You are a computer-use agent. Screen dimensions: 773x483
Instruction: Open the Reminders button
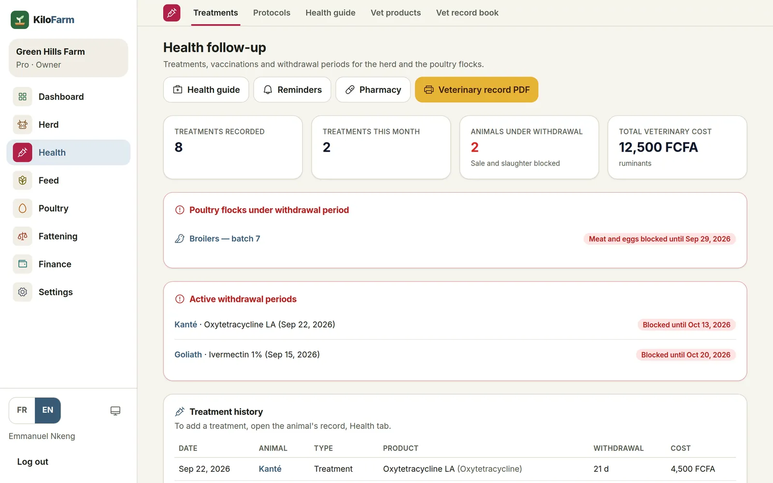pos(292,90)
